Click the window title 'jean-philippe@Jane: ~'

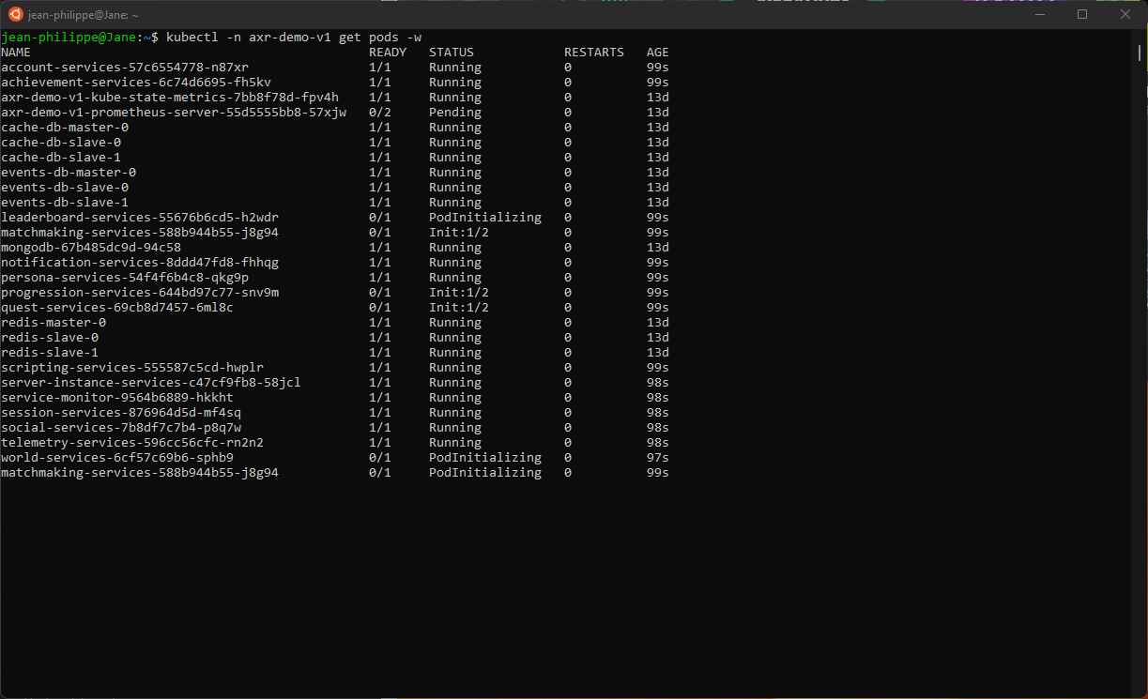tap(84, 15)
